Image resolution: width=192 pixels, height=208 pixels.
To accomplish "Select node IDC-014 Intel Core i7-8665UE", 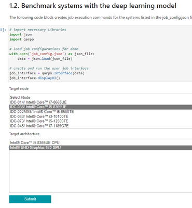I will coord(101,102).
